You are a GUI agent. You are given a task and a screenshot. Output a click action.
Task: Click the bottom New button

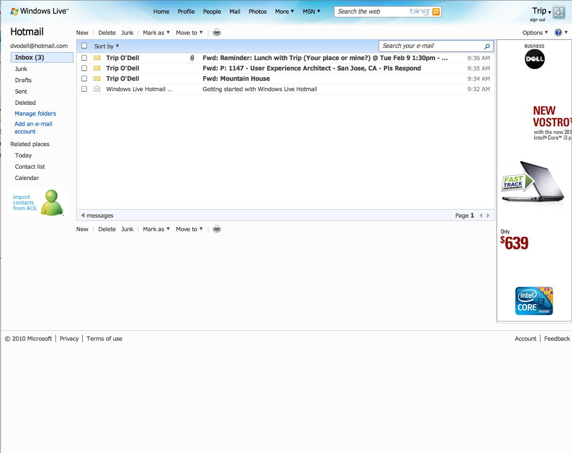pyautogui.click(x=82, y=229)
